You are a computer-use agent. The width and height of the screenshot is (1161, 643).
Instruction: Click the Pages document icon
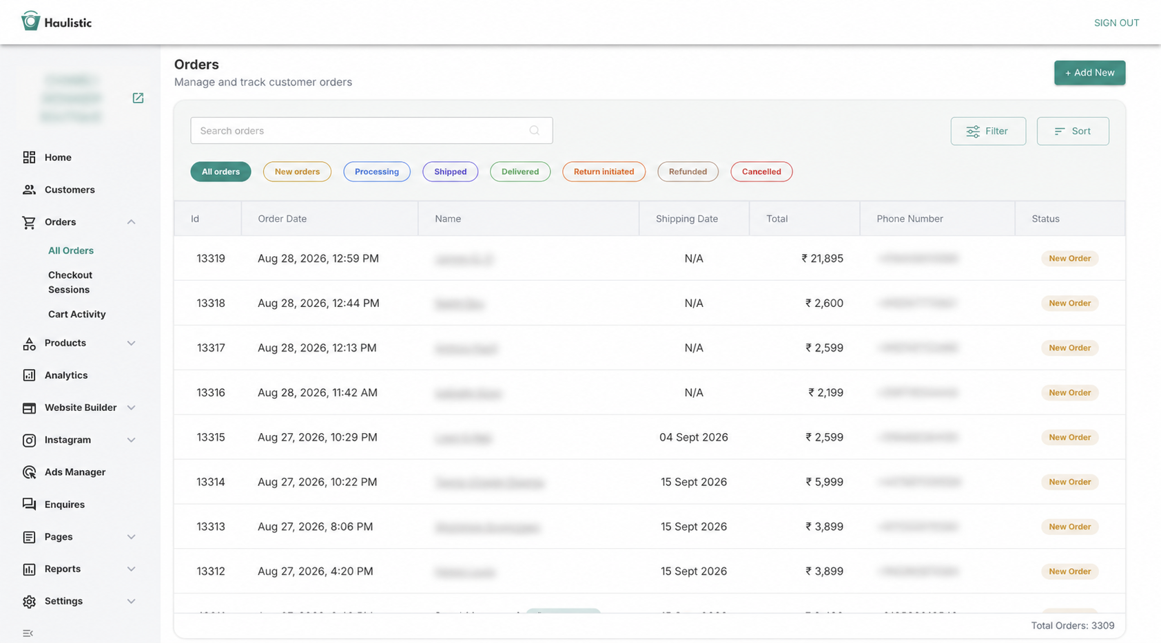pos(29,537)
